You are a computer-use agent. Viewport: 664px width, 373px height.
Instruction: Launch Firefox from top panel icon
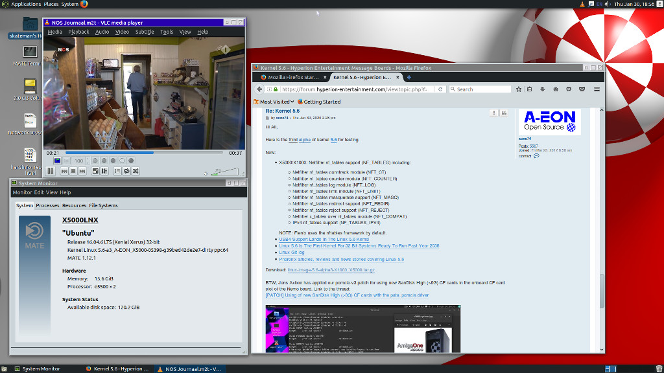pos(84,5)
